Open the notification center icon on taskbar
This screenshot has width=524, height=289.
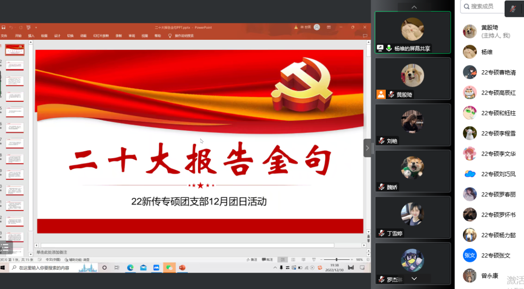[362, 268]
